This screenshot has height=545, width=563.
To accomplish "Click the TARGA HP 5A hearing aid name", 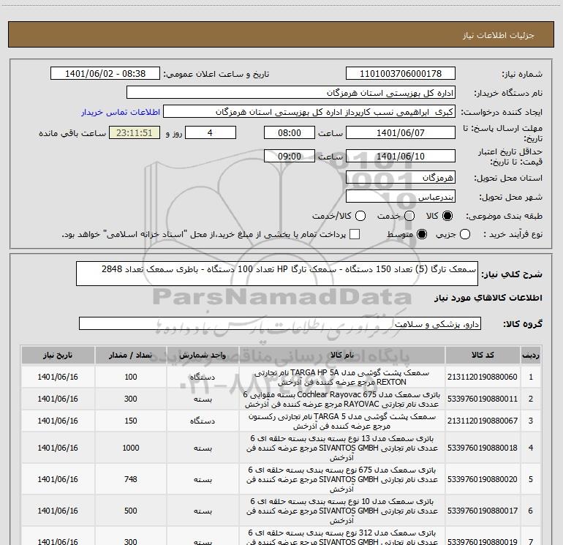I will 342,377.
